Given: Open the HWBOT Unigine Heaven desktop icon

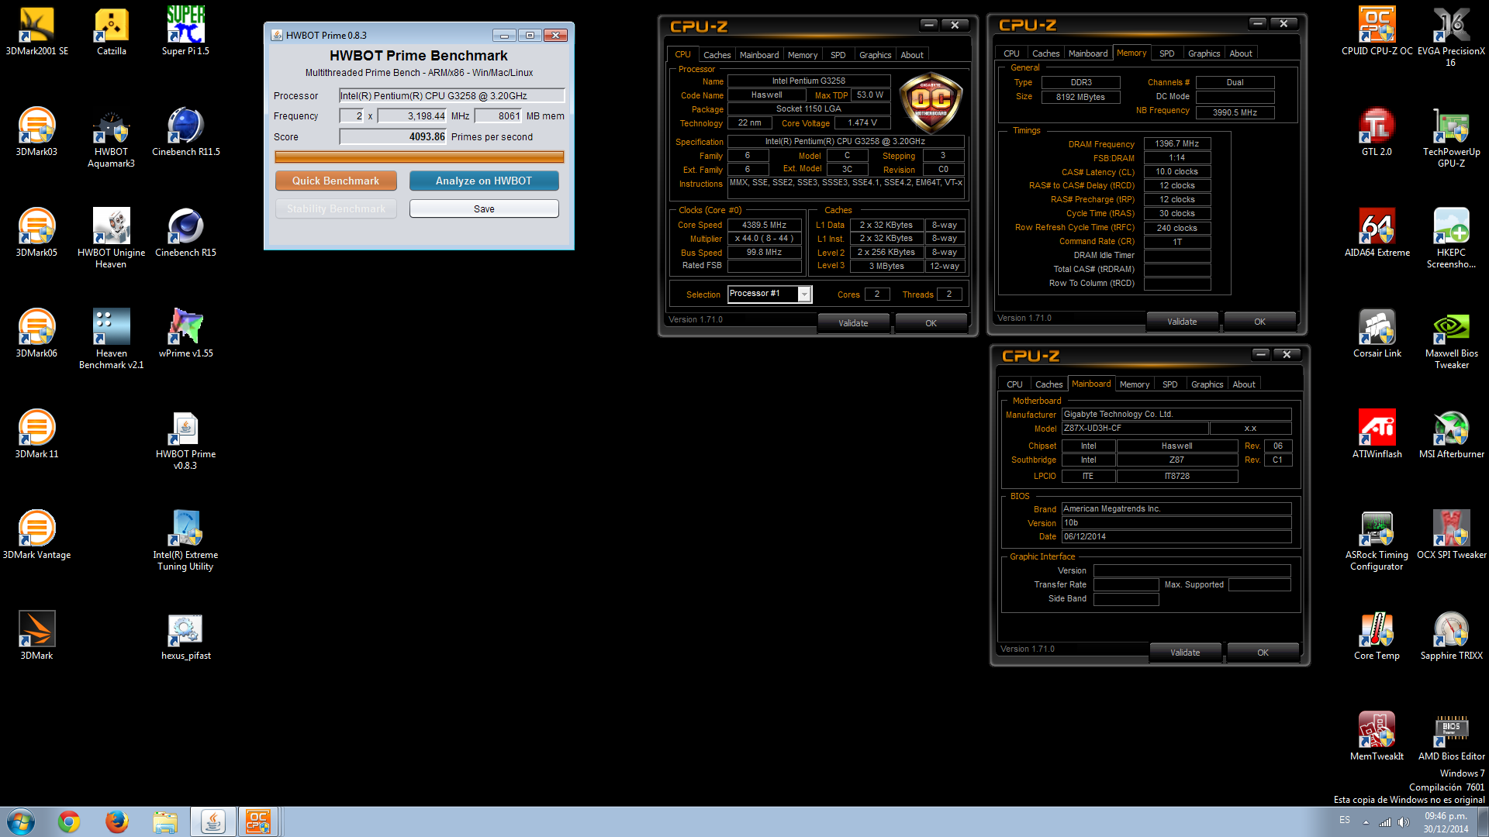Looking at the screenshot, I should point(112,239).
